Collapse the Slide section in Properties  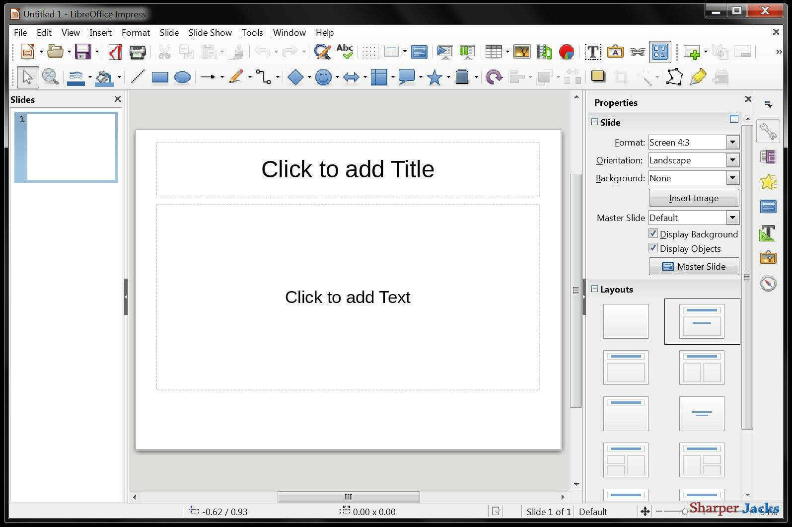coord(594,122)
